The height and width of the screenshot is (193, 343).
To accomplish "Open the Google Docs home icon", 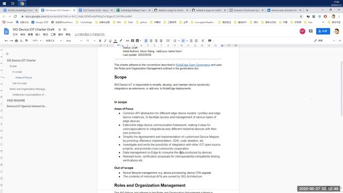I will [6, 31].
